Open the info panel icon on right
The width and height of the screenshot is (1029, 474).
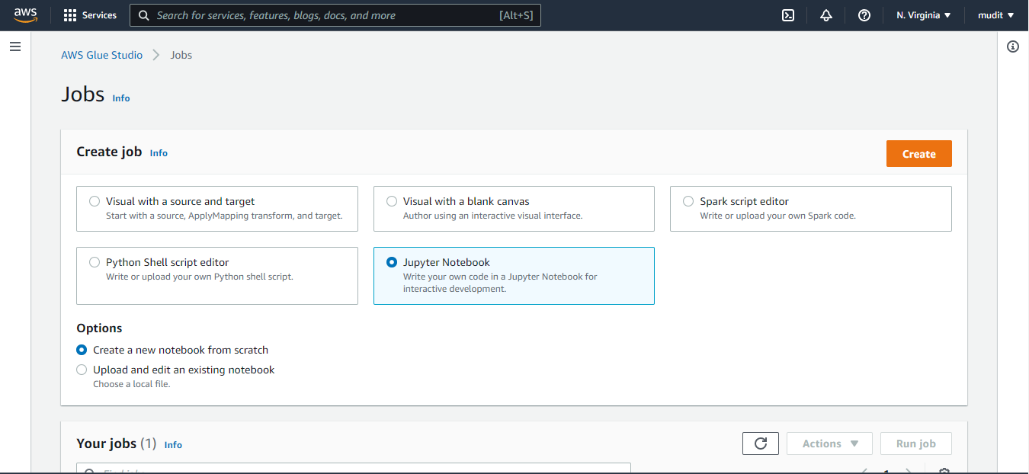(1013, 47)
